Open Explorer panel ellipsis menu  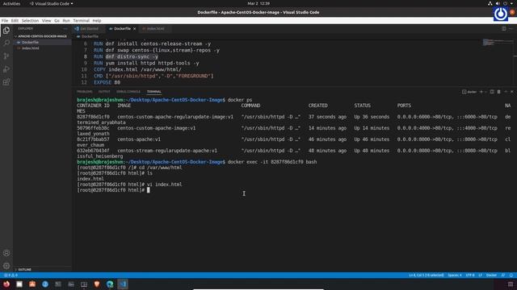tap(65, 29)
